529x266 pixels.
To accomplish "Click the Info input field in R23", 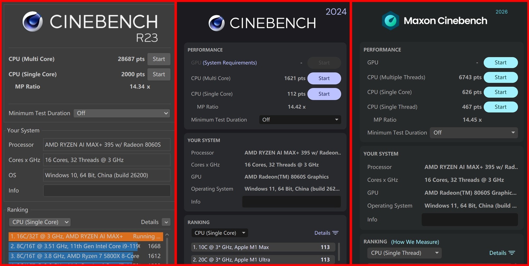I will point(106,190).
